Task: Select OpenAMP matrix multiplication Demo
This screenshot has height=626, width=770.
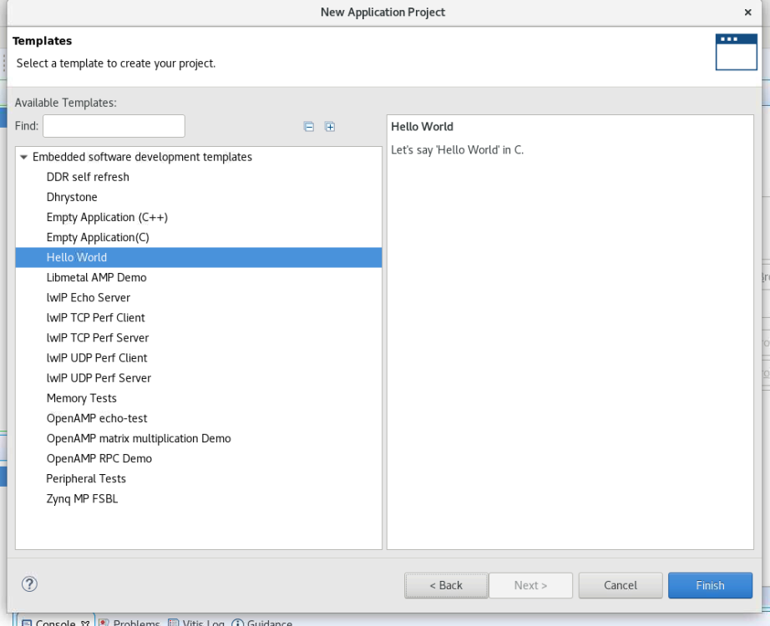Action: point(139,438)
